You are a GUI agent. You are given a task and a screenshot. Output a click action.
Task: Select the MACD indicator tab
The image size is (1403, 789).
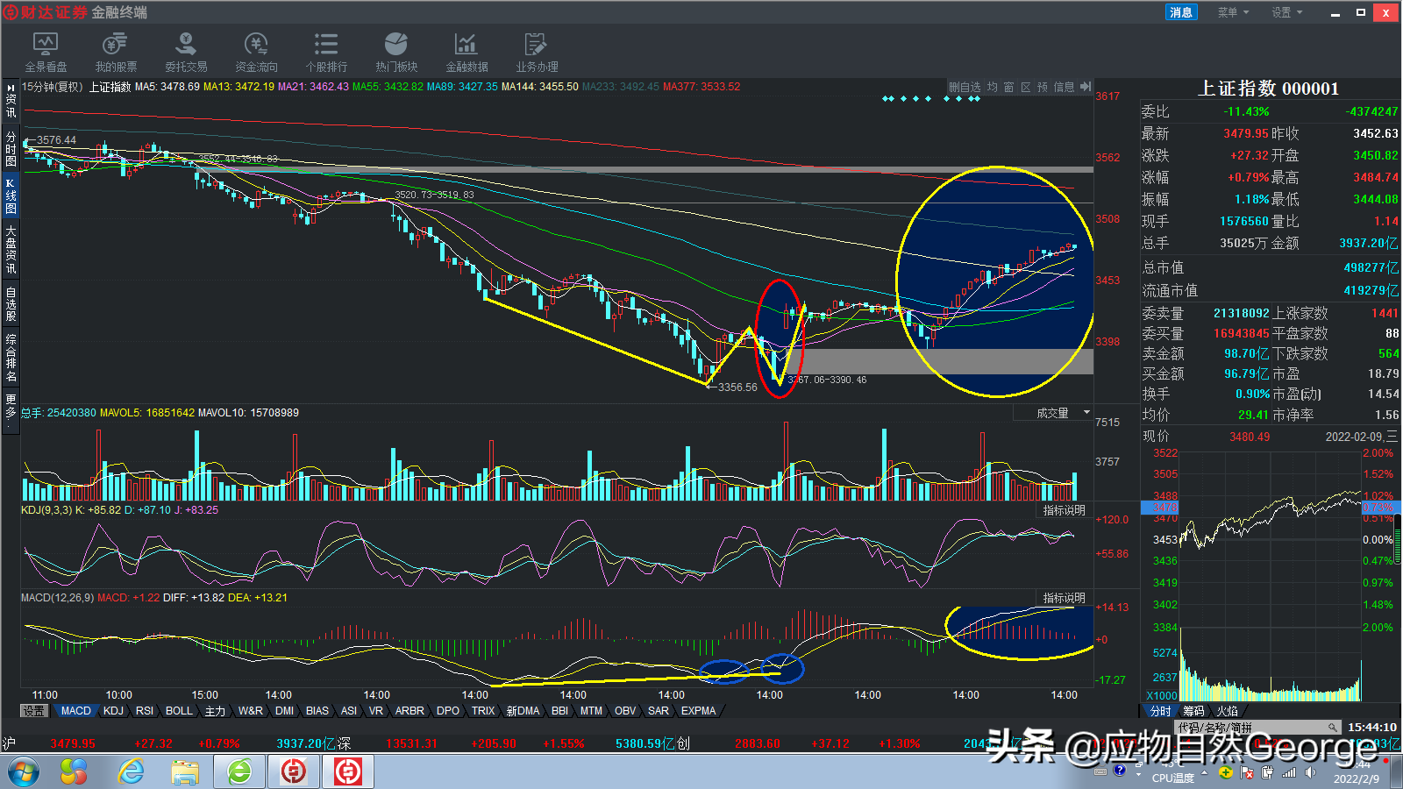tap(76, 711)
